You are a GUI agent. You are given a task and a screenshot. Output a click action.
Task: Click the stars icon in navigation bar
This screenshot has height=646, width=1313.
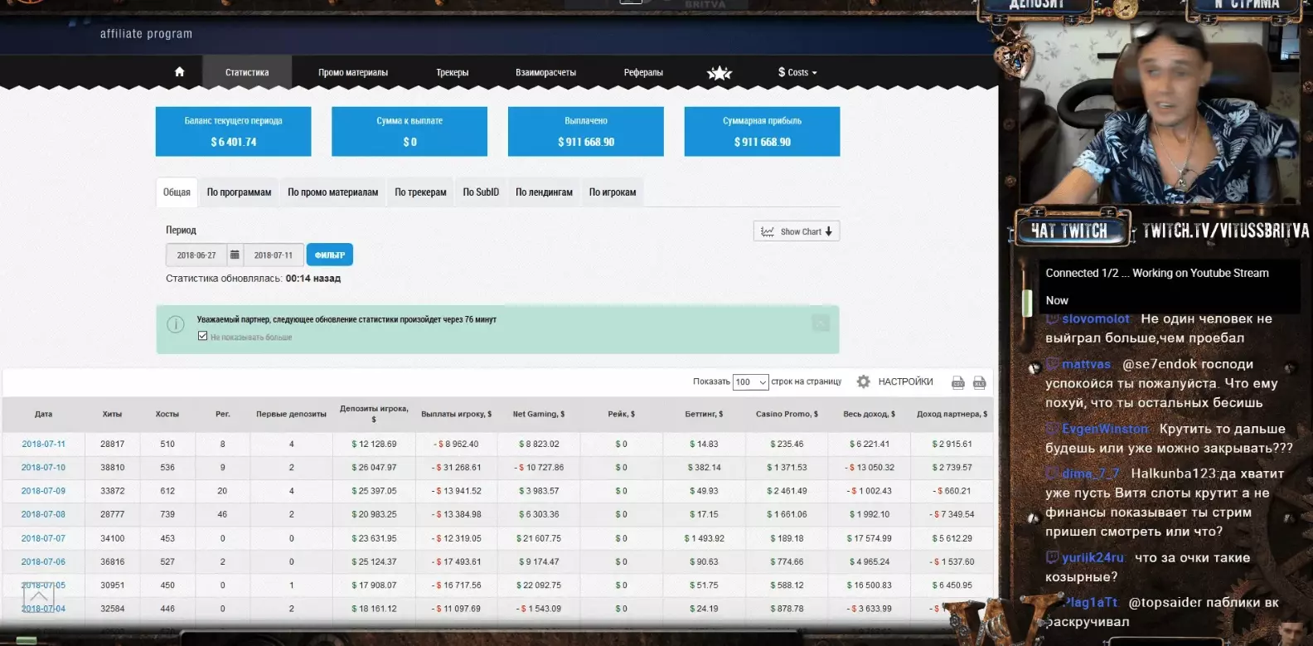click(719, 73)
